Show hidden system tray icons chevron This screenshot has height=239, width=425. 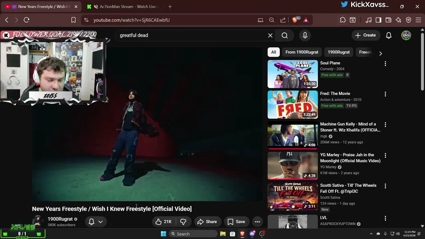371,234
